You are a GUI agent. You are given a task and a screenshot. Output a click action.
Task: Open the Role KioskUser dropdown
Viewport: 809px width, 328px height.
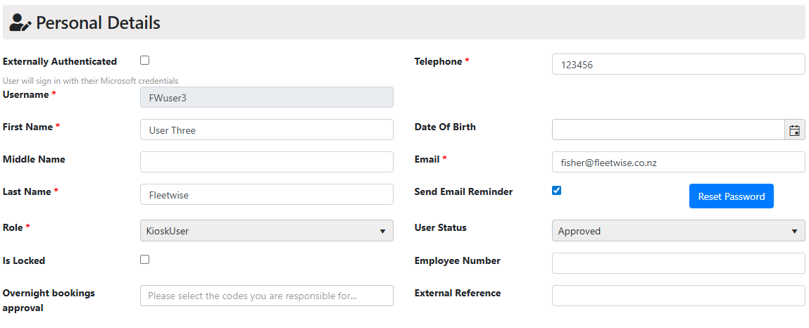point(267,231)
